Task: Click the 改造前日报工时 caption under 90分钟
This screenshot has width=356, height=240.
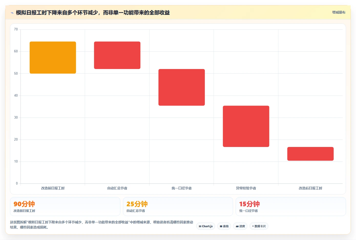Action: pos(24,211)
